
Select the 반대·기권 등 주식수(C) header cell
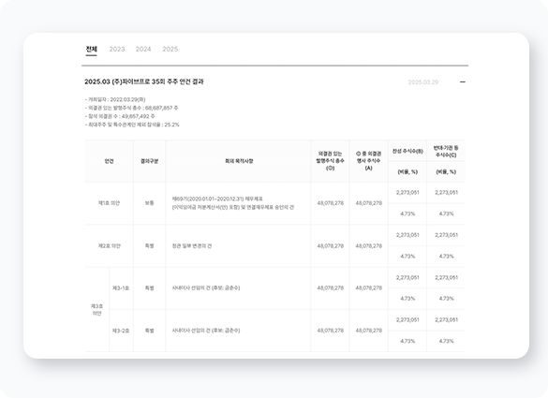446,151
